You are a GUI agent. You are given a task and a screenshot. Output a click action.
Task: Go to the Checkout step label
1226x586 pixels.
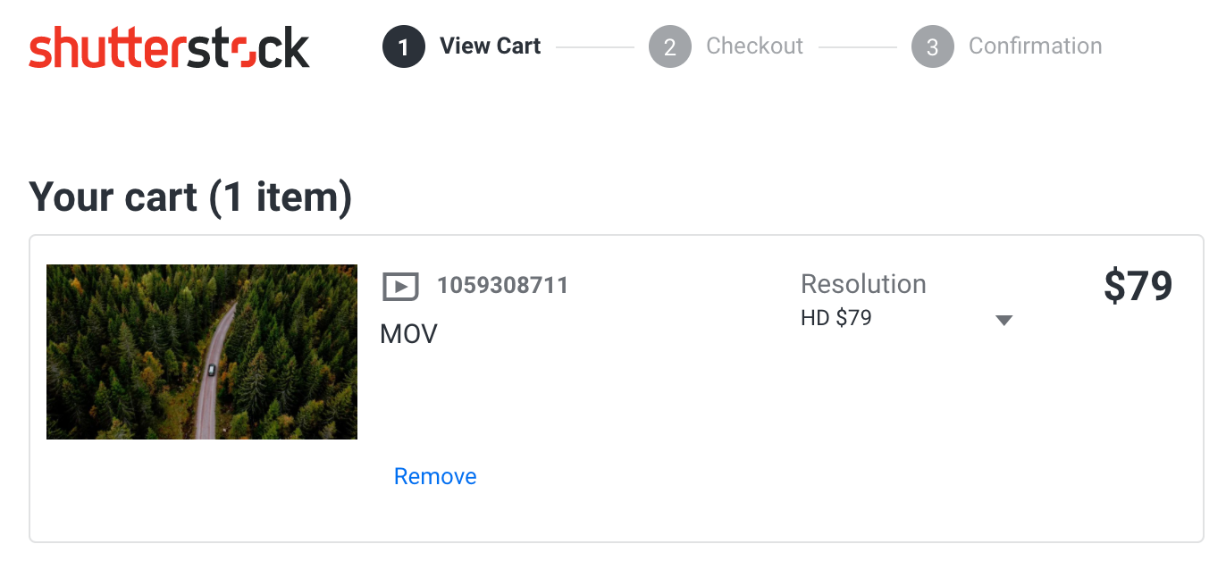[754, 46]
